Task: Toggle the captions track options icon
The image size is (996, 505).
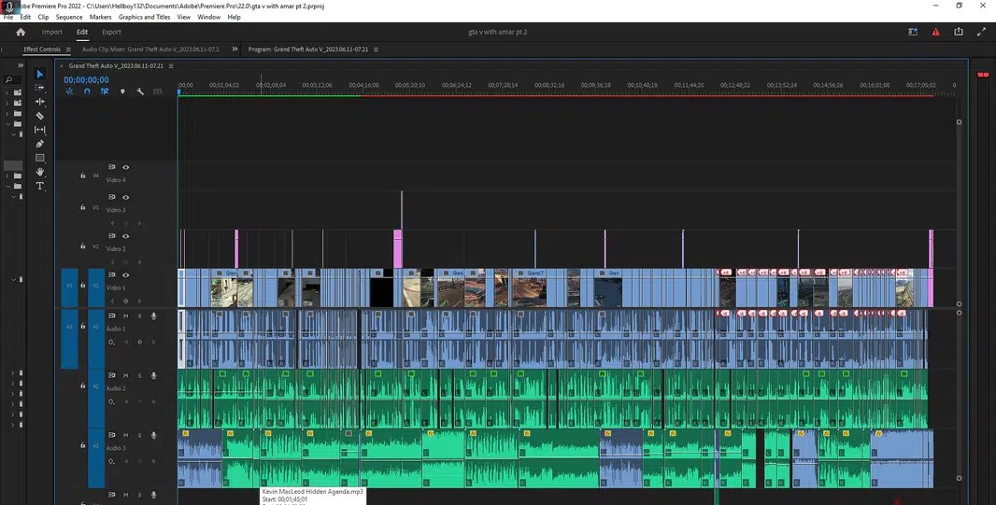Action: (x=158, y=91)
